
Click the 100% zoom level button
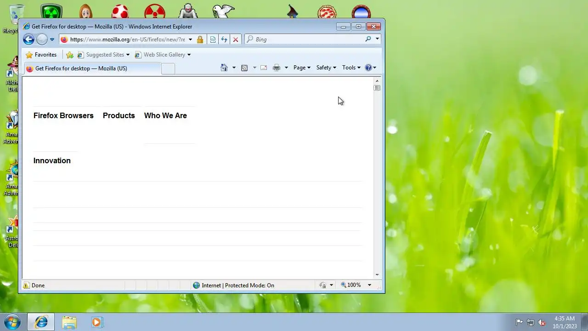(351, 285)
